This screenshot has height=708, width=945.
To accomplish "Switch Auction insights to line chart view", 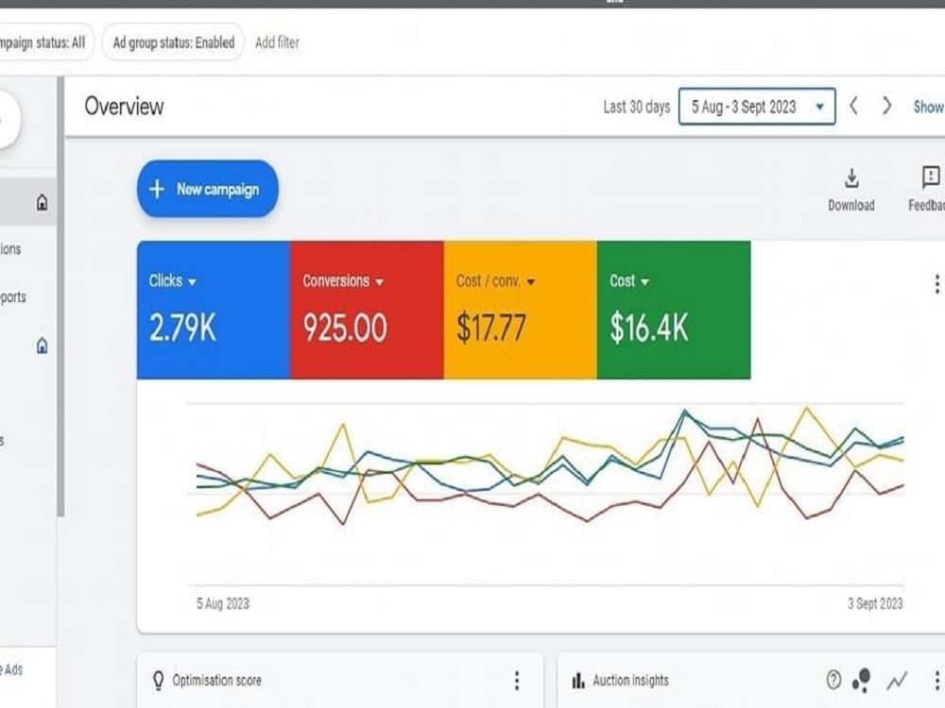I will point(897,681).
